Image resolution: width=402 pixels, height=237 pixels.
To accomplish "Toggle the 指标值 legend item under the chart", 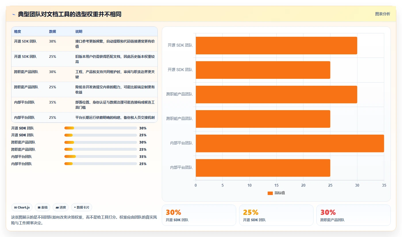I will (276, 193).
